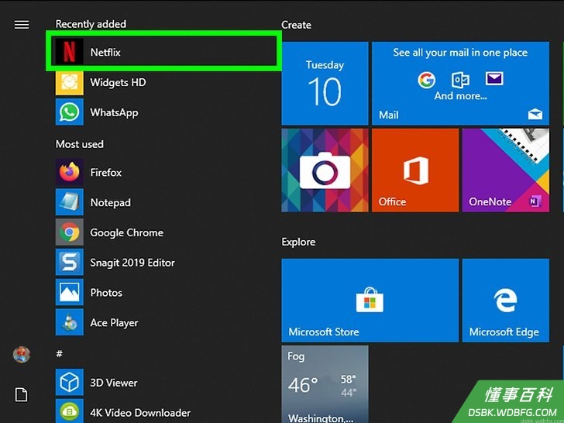Click the Netflix app icon
Image resolution: width=564 pixels, height=423 pixels.
[70, 52]
